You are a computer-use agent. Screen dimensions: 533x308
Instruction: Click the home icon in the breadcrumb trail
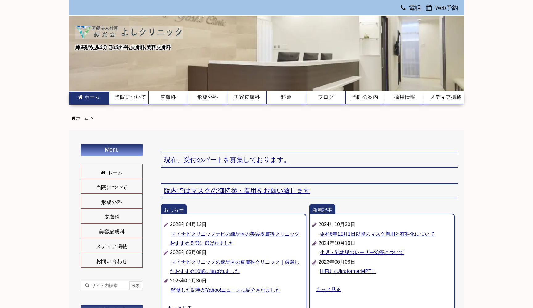[x=73, y=118]
